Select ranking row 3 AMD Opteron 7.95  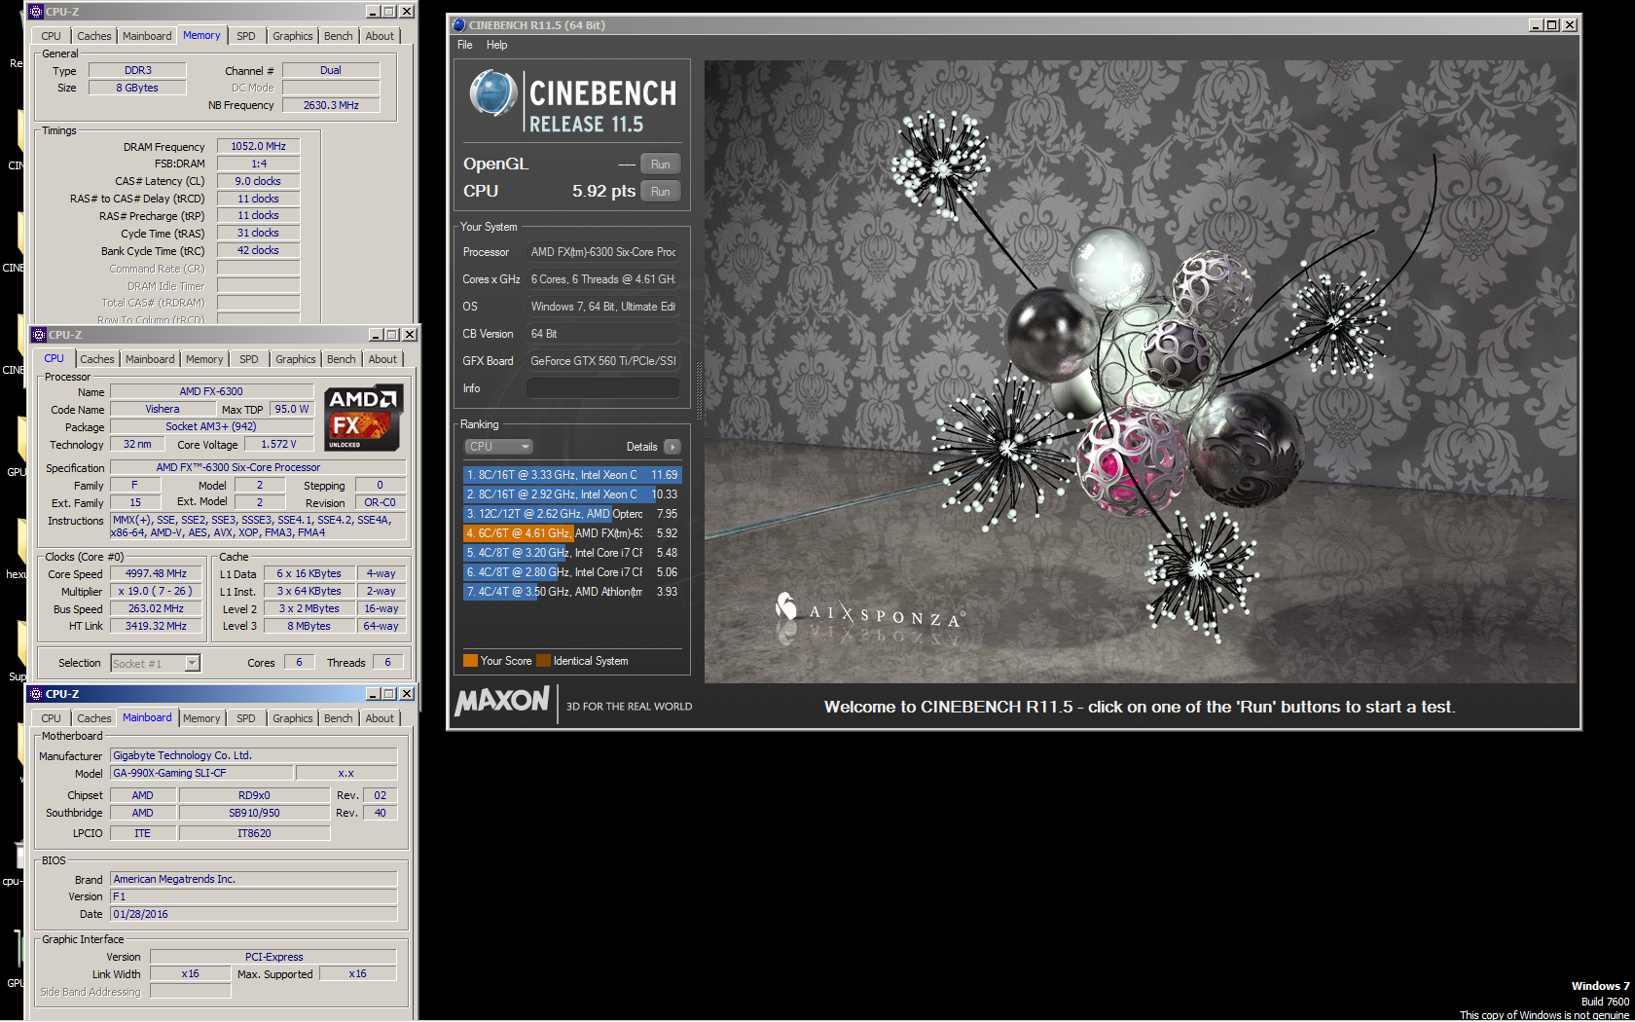point(572,514)
